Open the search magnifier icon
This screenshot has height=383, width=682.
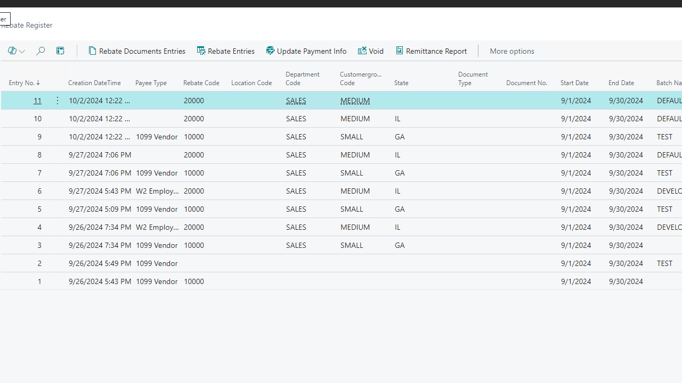pos(40,51)
